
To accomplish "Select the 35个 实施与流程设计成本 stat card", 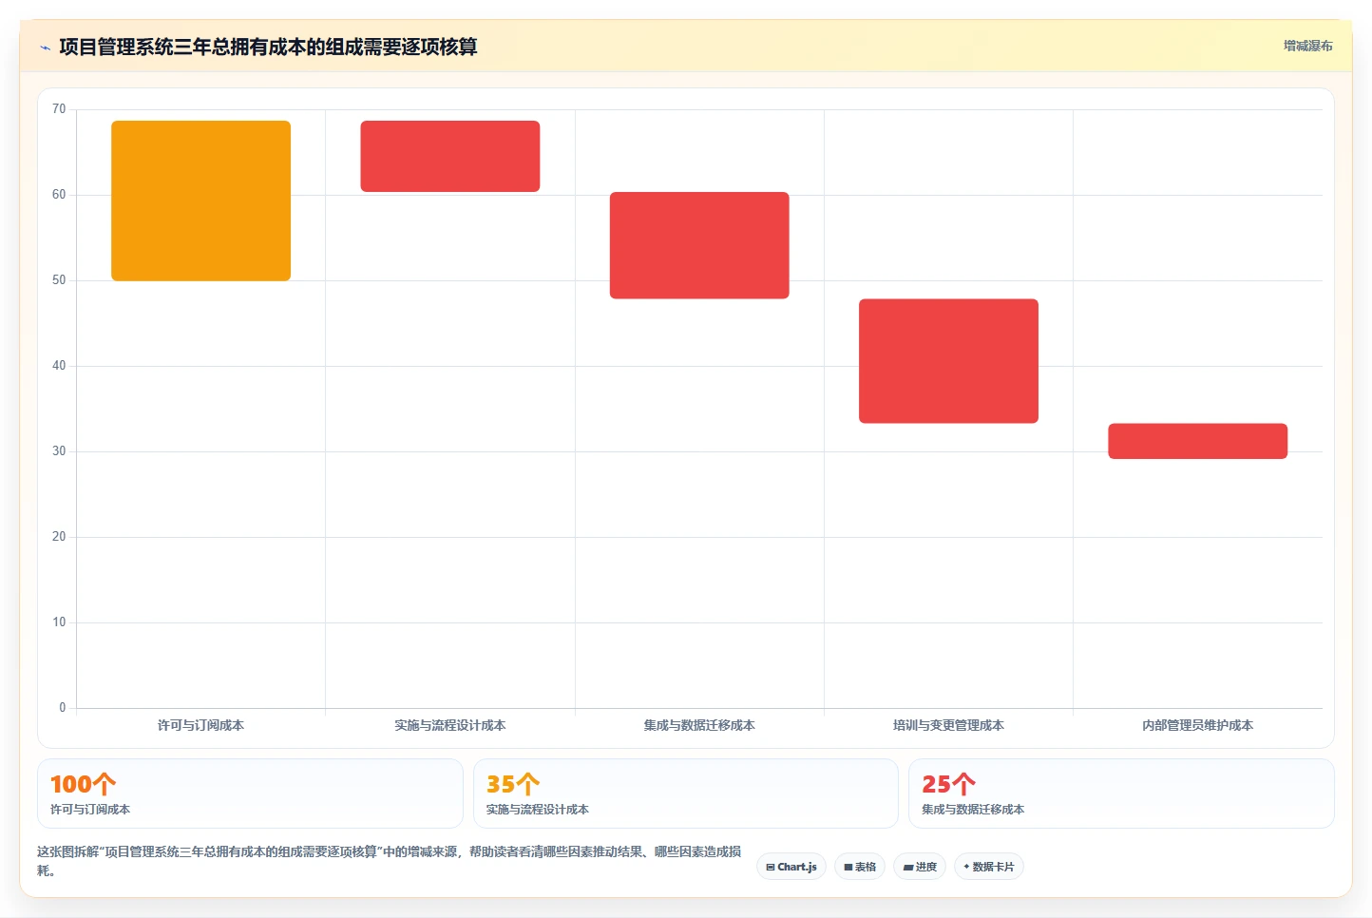I will tap(685, 794).
